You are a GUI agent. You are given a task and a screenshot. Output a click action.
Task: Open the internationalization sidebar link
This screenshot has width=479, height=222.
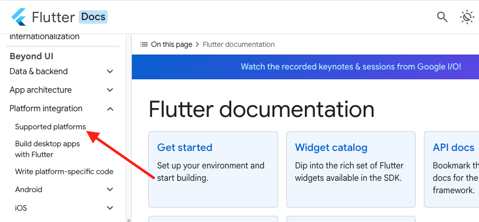(x=44, y=37)
